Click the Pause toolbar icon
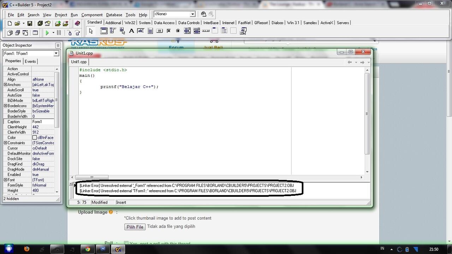Image resolution: width=452 pixels, height=254 pixels. click(59, 33)
